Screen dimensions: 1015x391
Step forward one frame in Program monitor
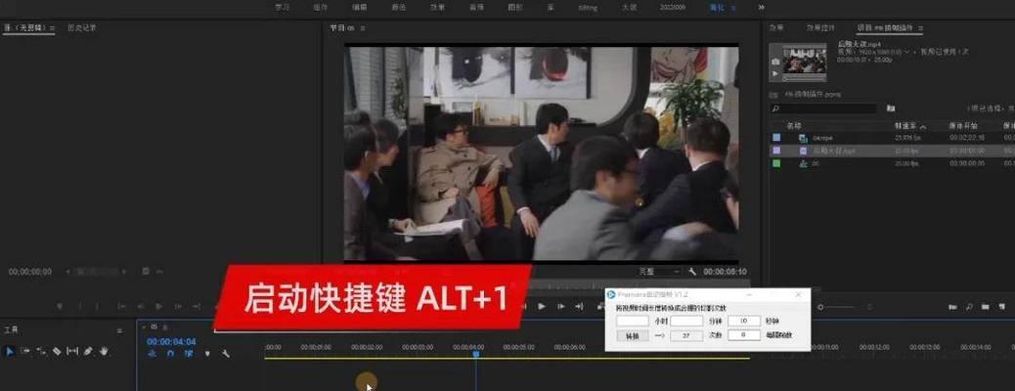[561, 306]
